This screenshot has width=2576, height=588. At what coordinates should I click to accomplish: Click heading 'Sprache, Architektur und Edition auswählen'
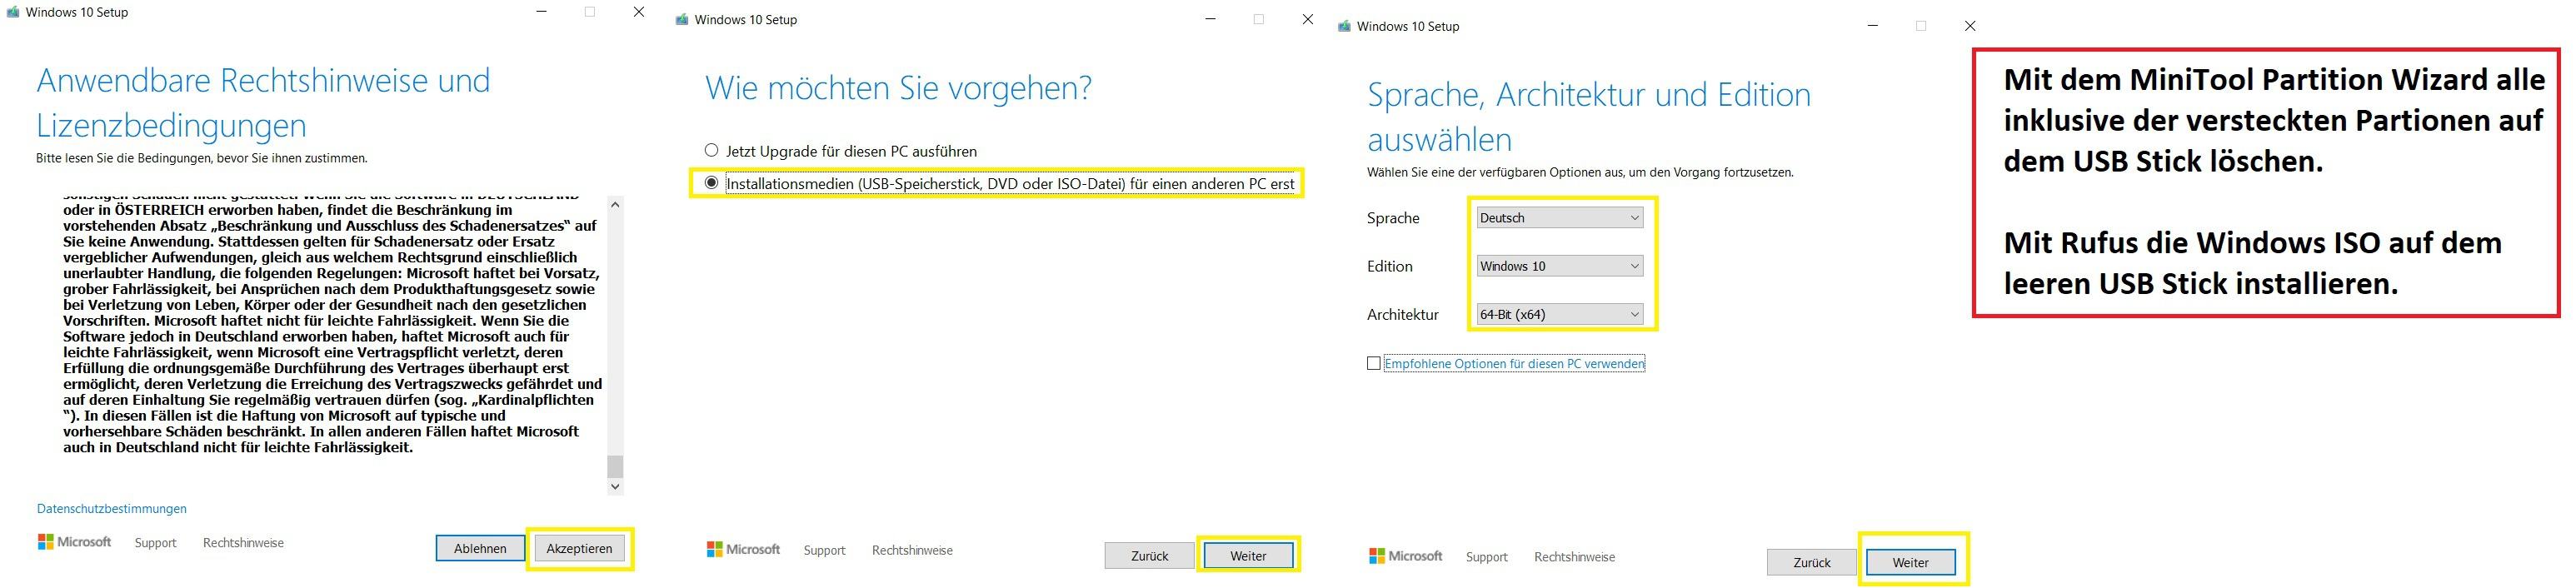1589,117
